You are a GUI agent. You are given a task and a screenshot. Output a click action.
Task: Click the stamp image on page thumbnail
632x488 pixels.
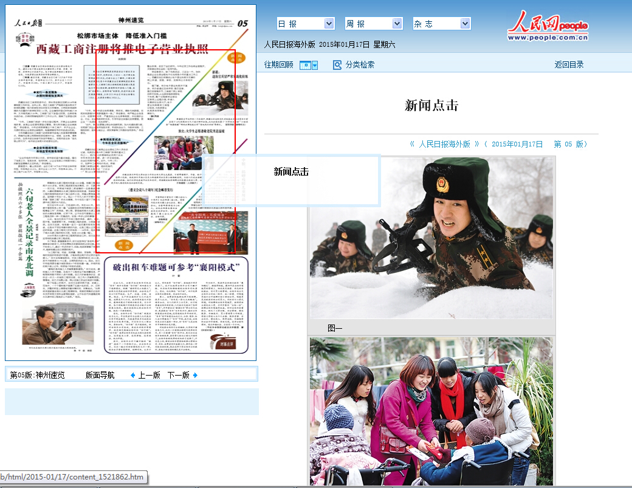coord(126,216)
